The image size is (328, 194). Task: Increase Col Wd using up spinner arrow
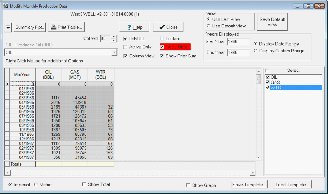(x=114, y=37)
